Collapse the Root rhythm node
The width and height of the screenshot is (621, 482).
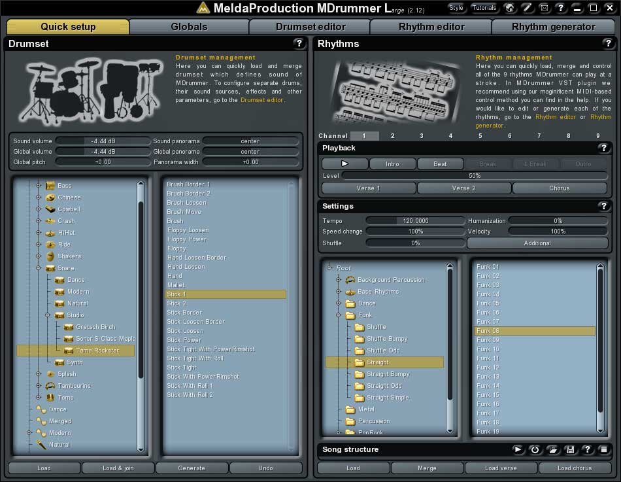pyautogui.click(x=329, y=268)
